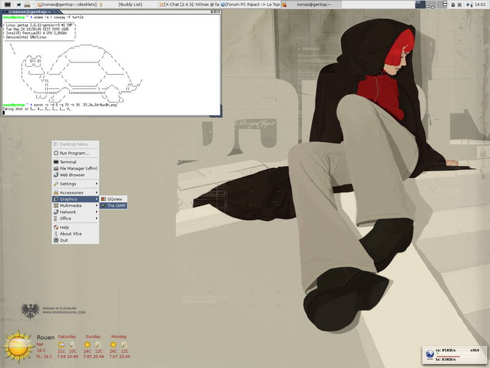Viewport: 490px width, 368px height.
Task: Expand the Settings submenu
Action: (75, 183)
